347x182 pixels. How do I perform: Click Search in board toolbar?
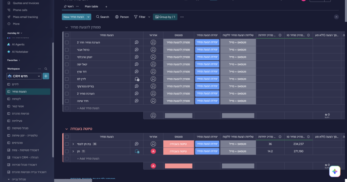coord(102,17)
